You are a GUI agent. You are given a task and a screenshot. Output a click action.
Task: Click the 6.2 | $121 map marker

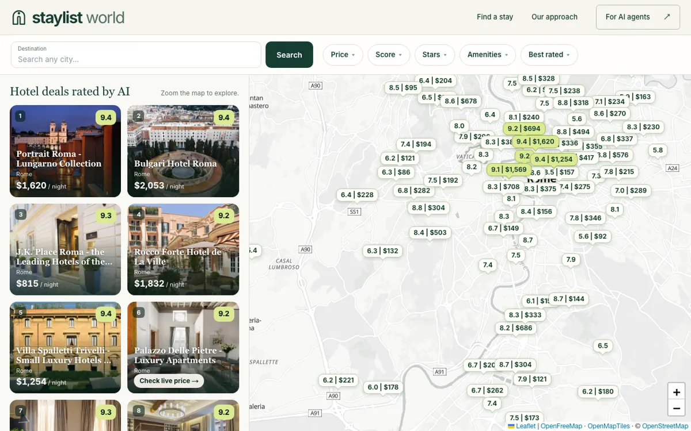click(x=400, y=158)
